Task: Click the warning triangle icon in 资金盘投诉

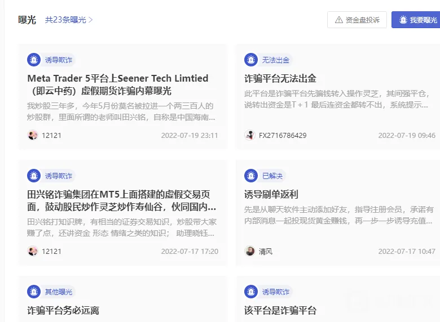Action: click(x=339, y=20)
